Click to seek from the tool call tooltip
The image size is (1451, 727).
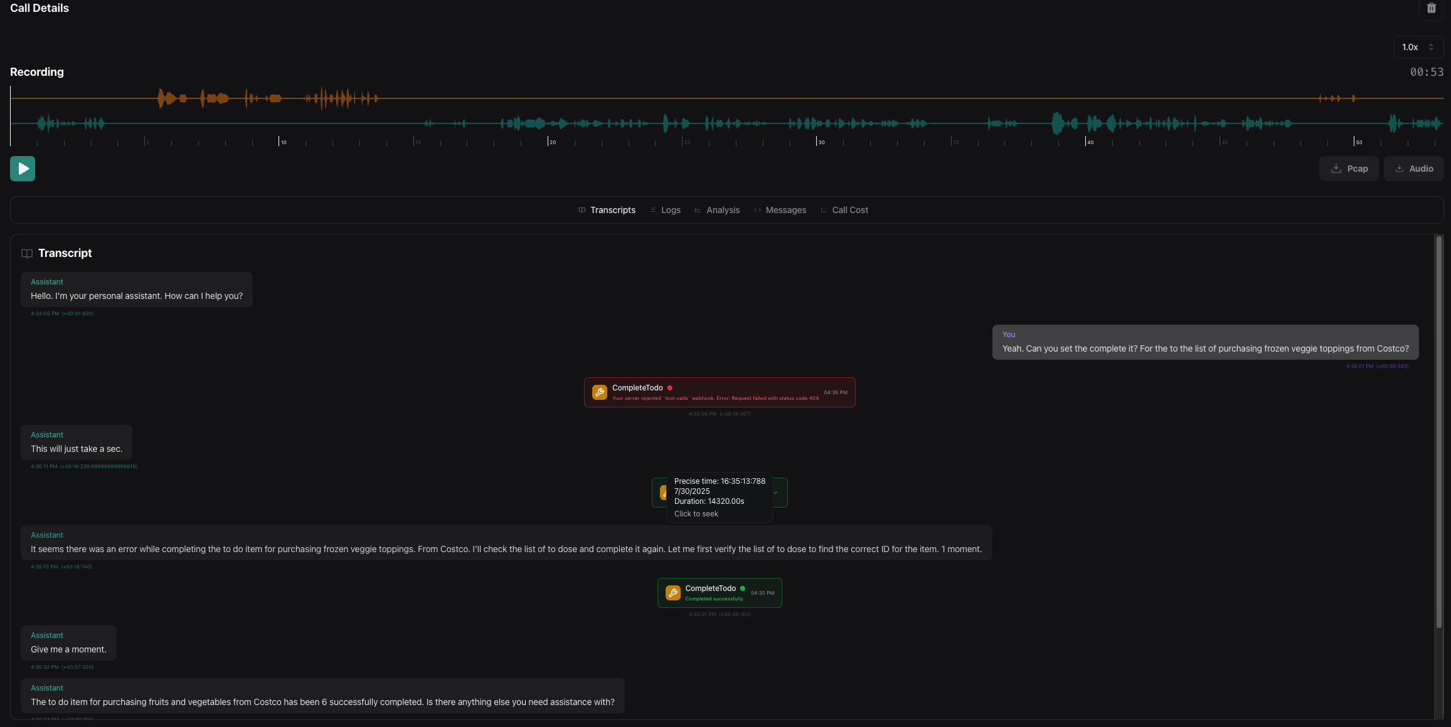(696, 513)
